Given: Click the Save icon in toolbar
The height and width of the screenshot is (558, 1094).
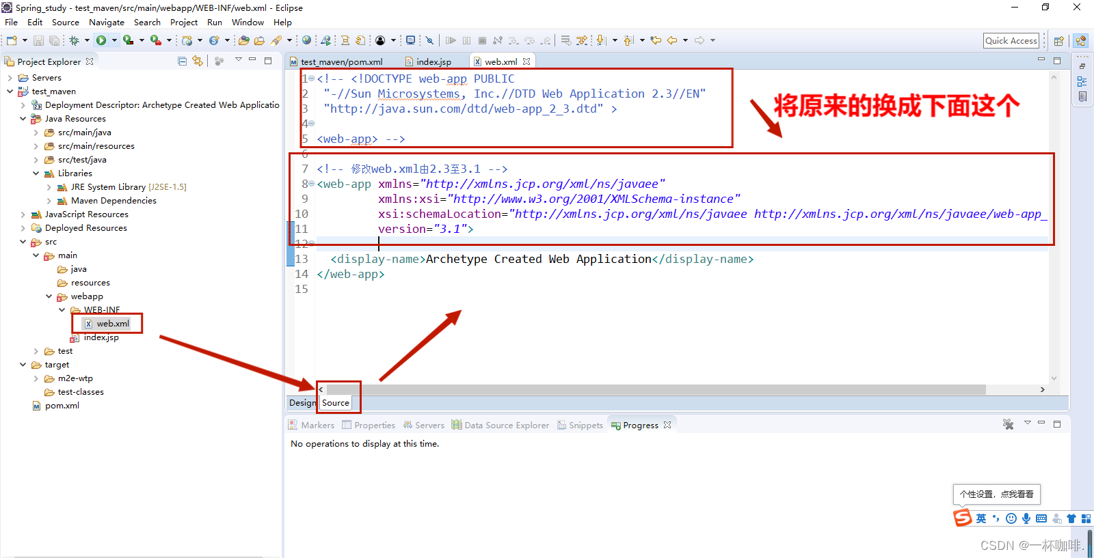Looking at the screenshot, I should (39, 40).
